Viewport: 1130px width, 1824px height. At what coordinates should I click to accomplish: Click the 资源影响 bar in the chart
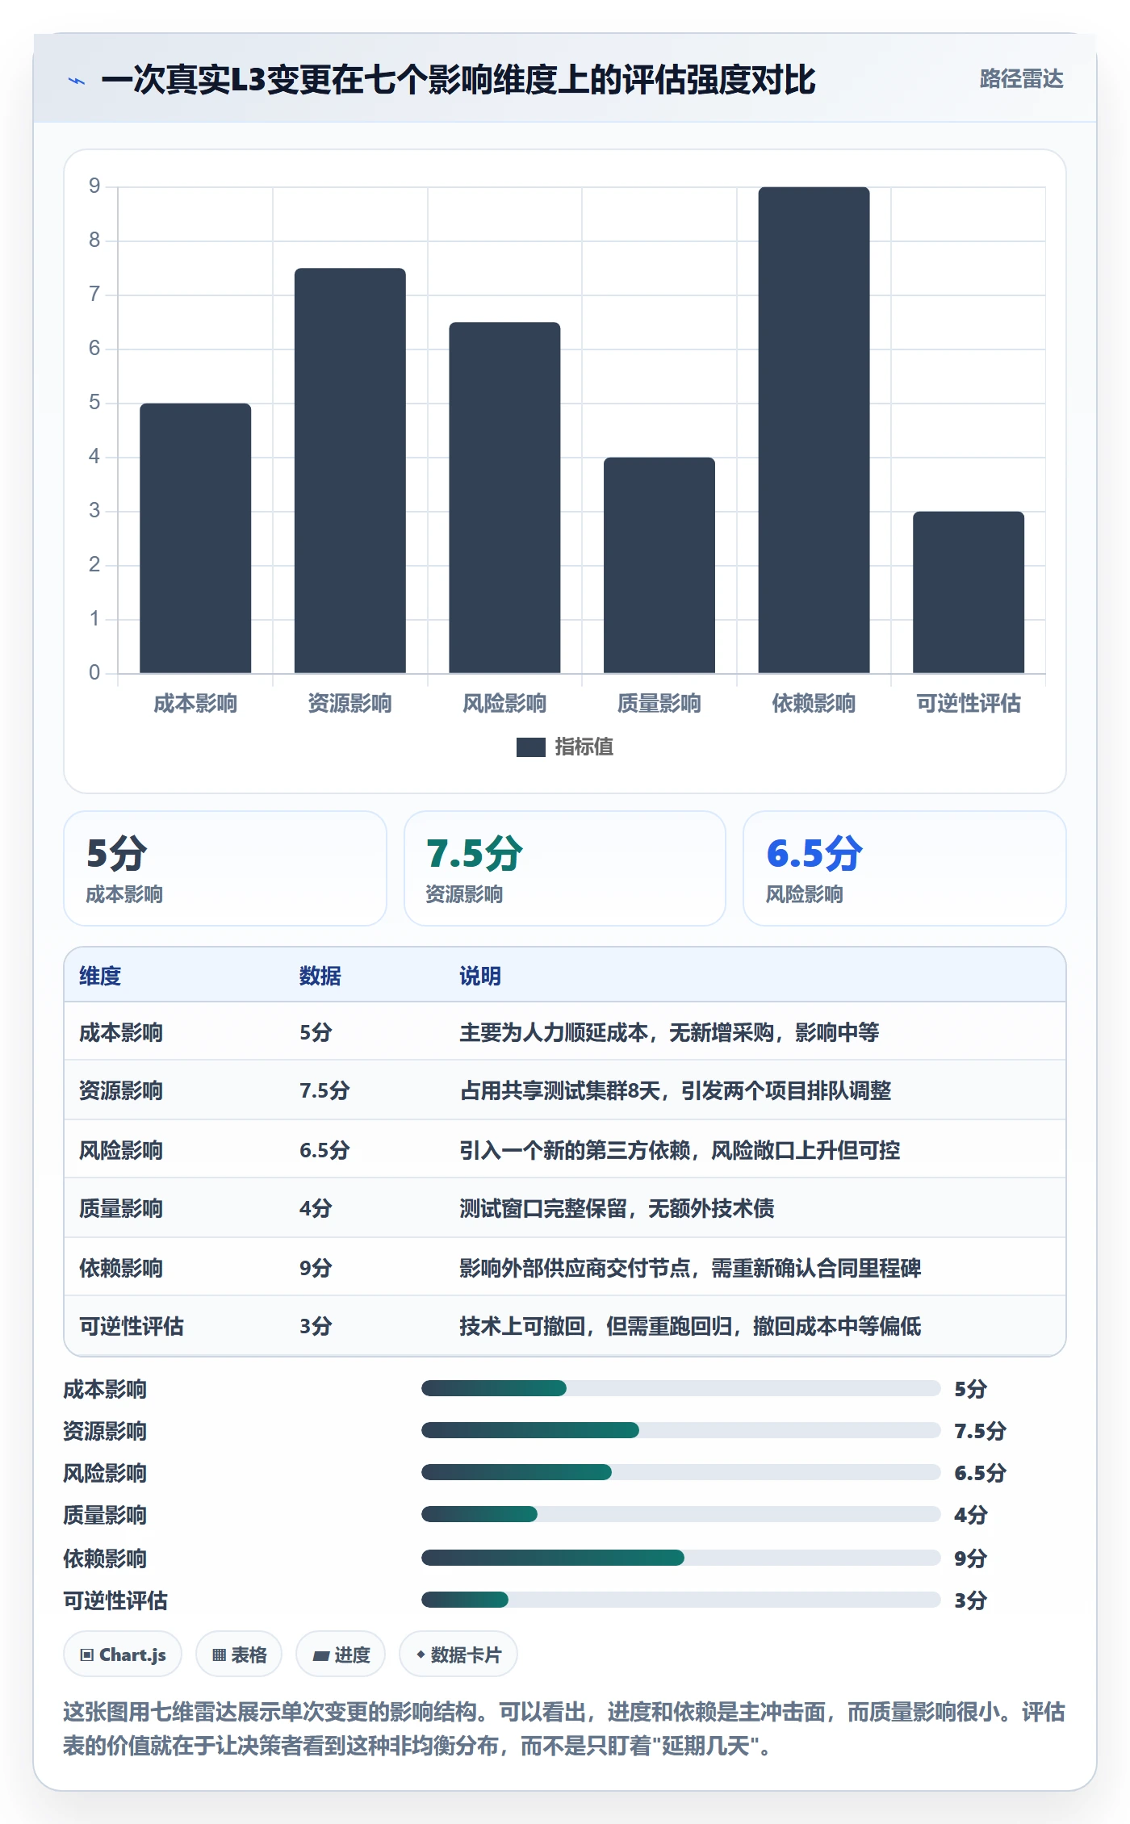click(x=350, y=471)
